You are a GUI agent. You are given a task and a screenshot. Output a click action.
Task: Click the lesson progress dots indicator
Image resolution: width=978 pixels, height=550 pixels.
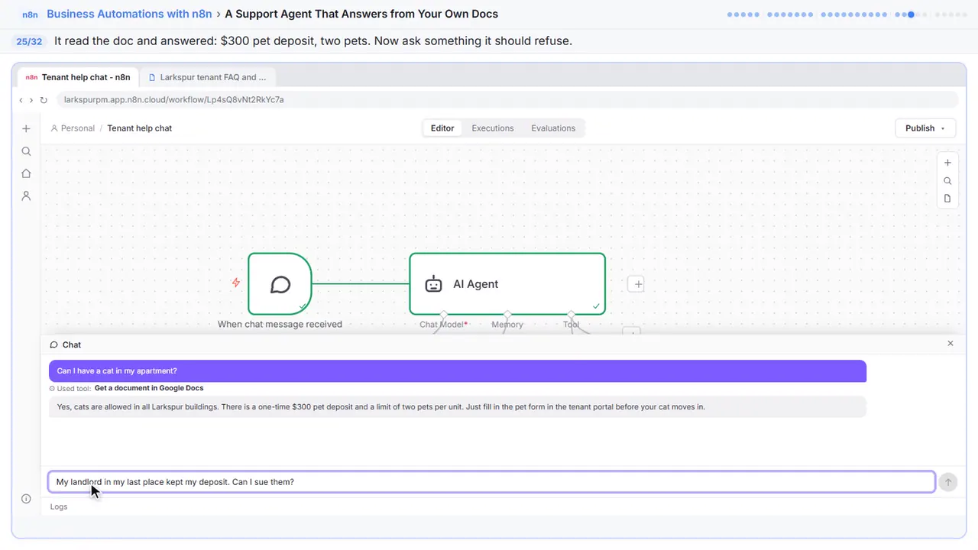[x=847, y=15]
